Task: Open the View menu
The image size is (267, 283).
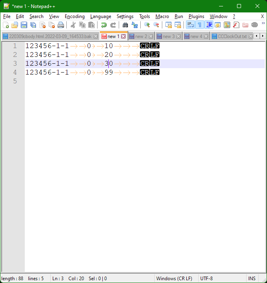Action: 54,16
